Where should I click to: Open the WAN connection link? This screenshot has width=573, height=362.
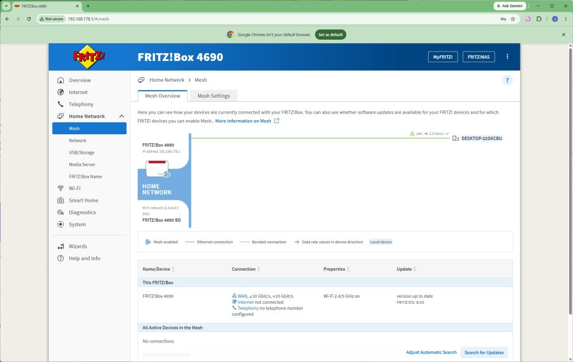[242, 296]
